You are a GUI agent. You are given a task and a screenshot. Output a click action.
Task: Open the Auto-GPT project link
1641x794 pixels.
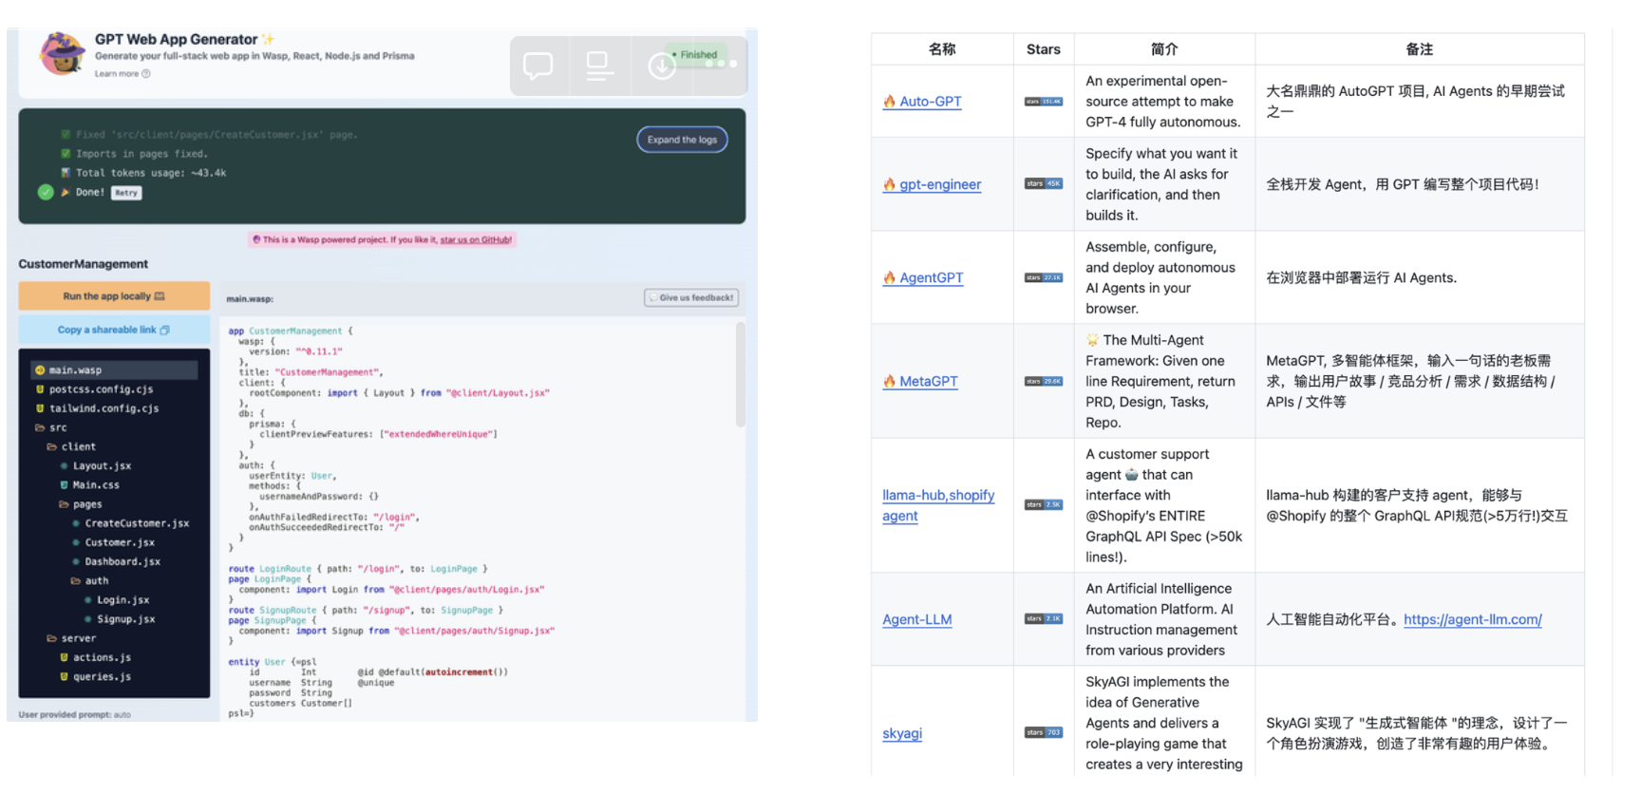point(930,102)
